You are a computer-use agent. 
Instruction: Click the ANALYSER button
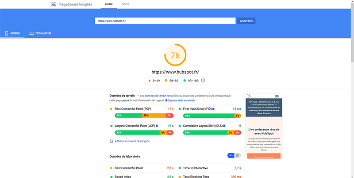(246, 21)
